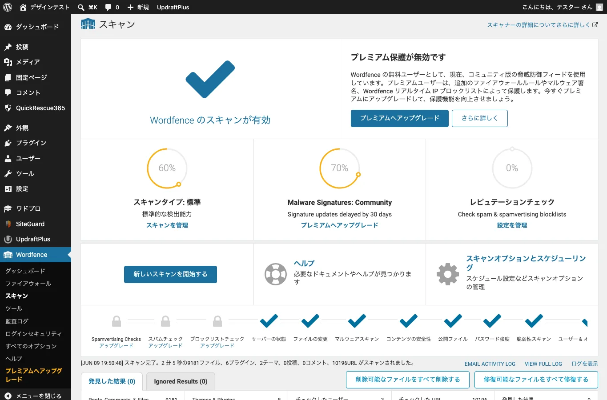Switch to the Ignored Results (0) tab
The width and height of the screenshot is (607, 400).
click(181, 381)
